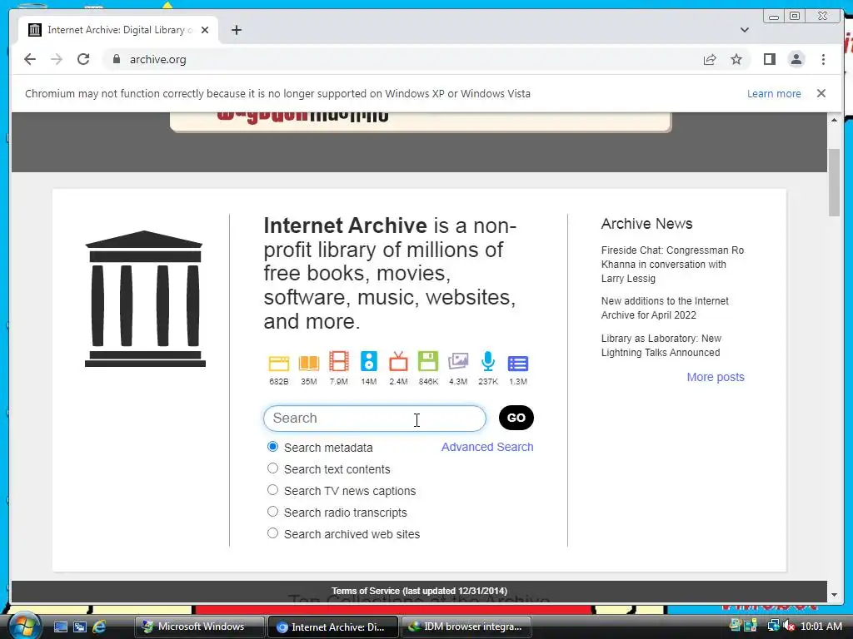Click the Windows Start orb
This screenshot has height=639, width=853.
(x=24, y=626)
